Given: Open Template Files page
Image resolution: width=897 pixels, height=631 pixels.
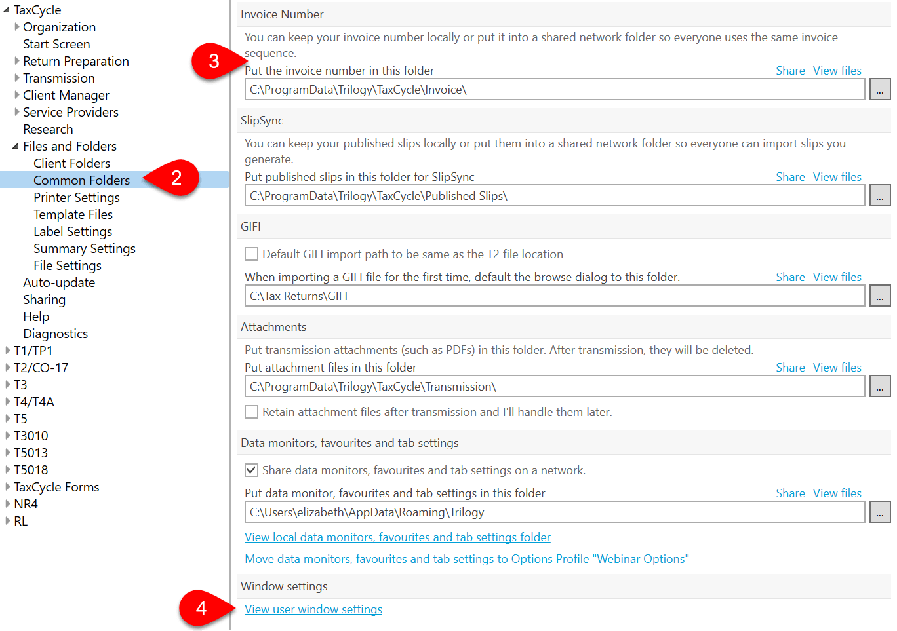Looking at the screenshot, I should (x=73, y=214).
